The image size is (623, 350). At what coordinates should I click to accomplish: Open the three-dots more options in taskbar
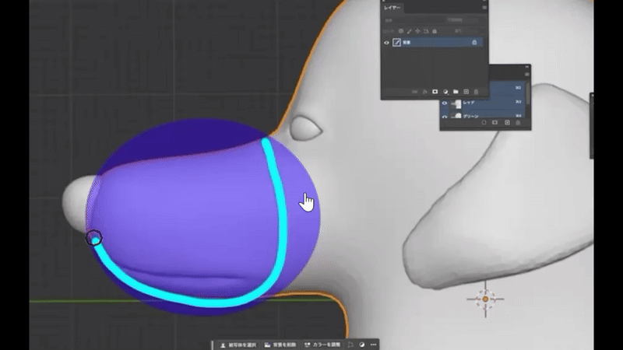click(x=374, y=343)
